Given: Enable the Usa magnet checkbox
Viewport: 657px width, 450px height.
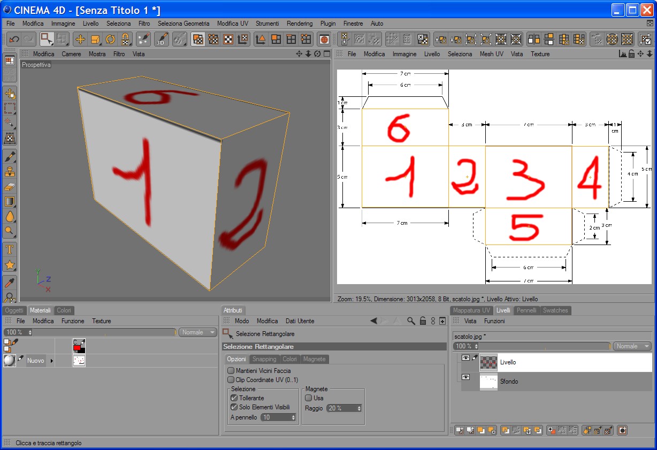Looking at the screenshot, I should click(308, 398).
